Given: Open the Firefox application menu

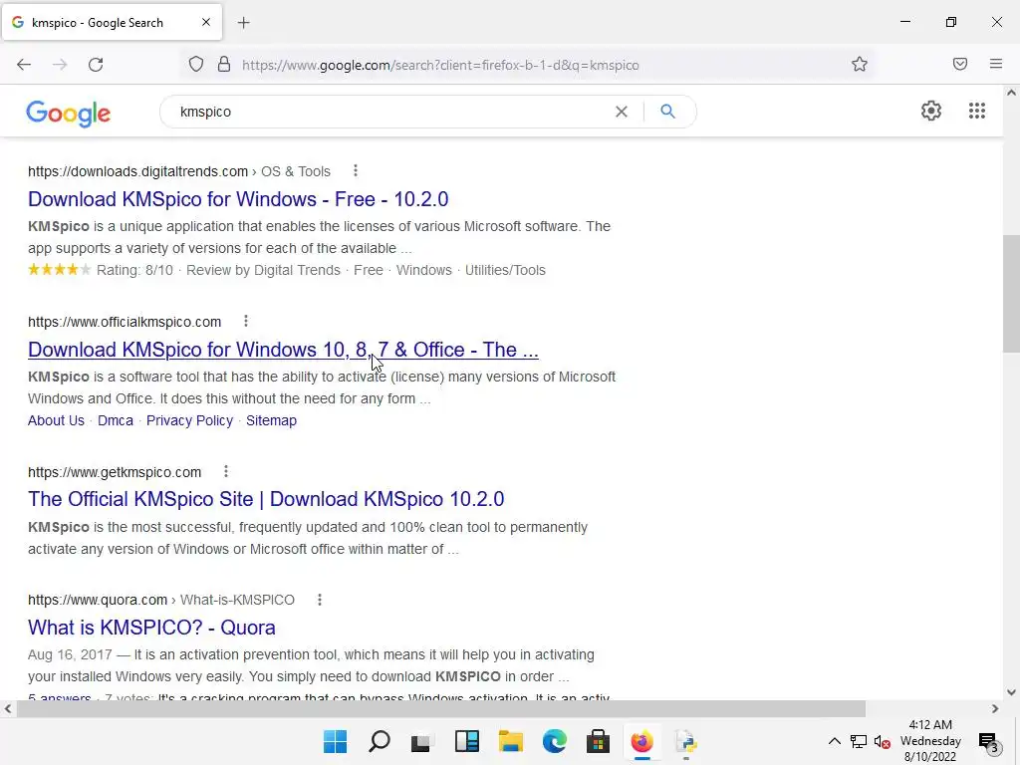Looking at the screenshot, I should click(996, 64).
